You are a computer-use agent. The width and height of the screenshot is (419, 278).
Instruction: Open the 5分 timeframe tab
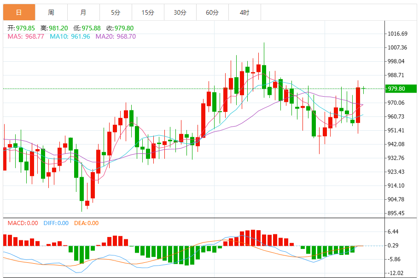116,12
